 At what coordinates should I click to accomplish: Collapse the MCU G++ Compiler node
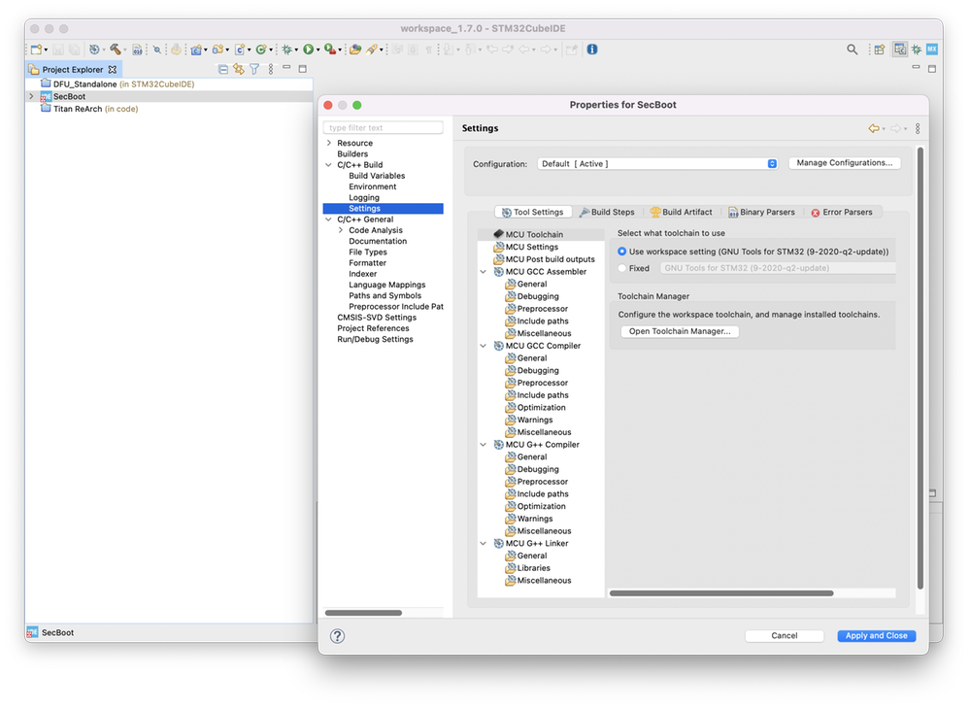click(x=484, y=445)
